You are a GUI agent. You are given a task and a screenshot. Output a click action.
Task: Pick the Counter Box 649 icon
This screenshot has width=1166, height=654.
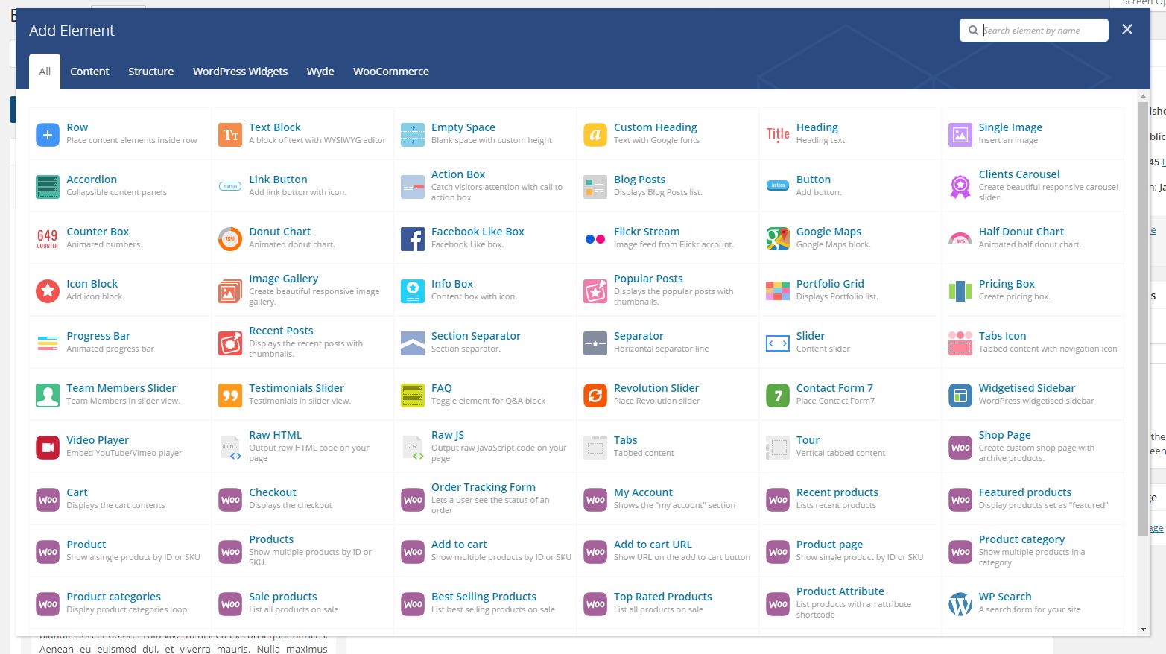tap(48, 239)
